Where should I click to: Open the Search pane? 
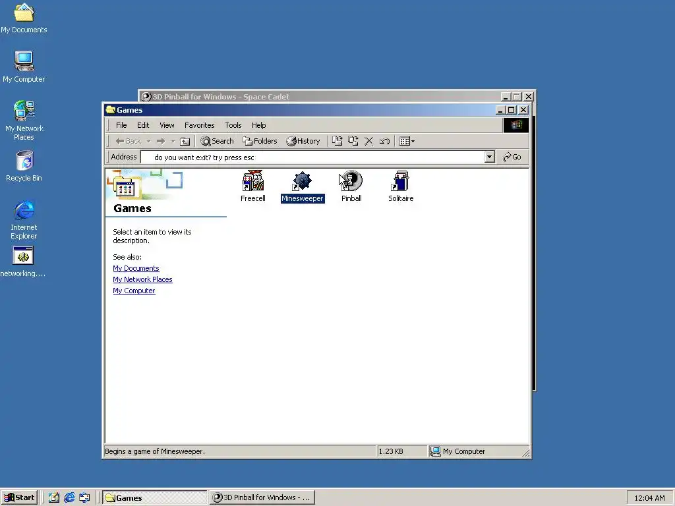tap(217, 141)
